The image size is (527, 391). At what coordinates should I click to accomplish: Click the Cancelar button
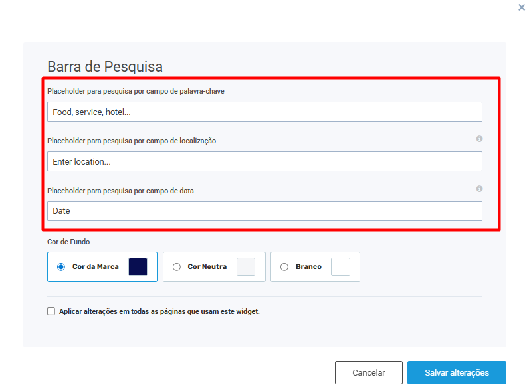click(x=369, y=372)
